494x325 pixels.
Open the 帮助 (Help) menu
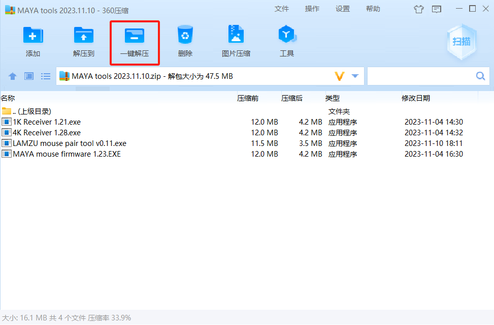click(373, 9)
